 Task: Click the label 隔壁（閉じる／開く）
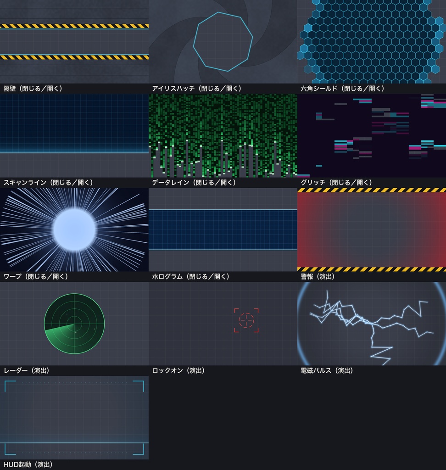(x=33, y=89)
